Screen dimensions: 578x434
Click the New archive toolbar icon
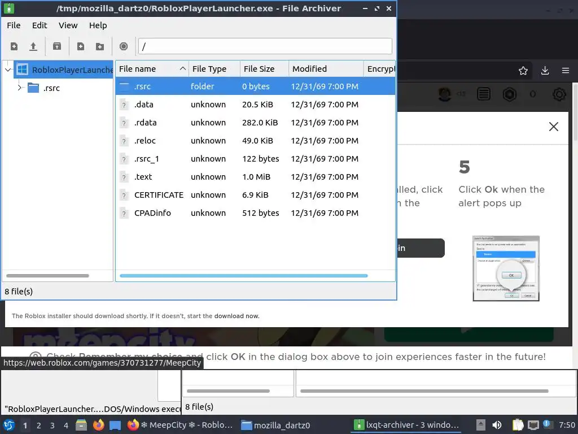(x=14, y=46)
